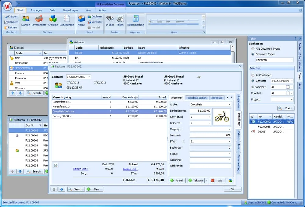
Task: Open the Taksen Excl. link
Action: [81, 169]
